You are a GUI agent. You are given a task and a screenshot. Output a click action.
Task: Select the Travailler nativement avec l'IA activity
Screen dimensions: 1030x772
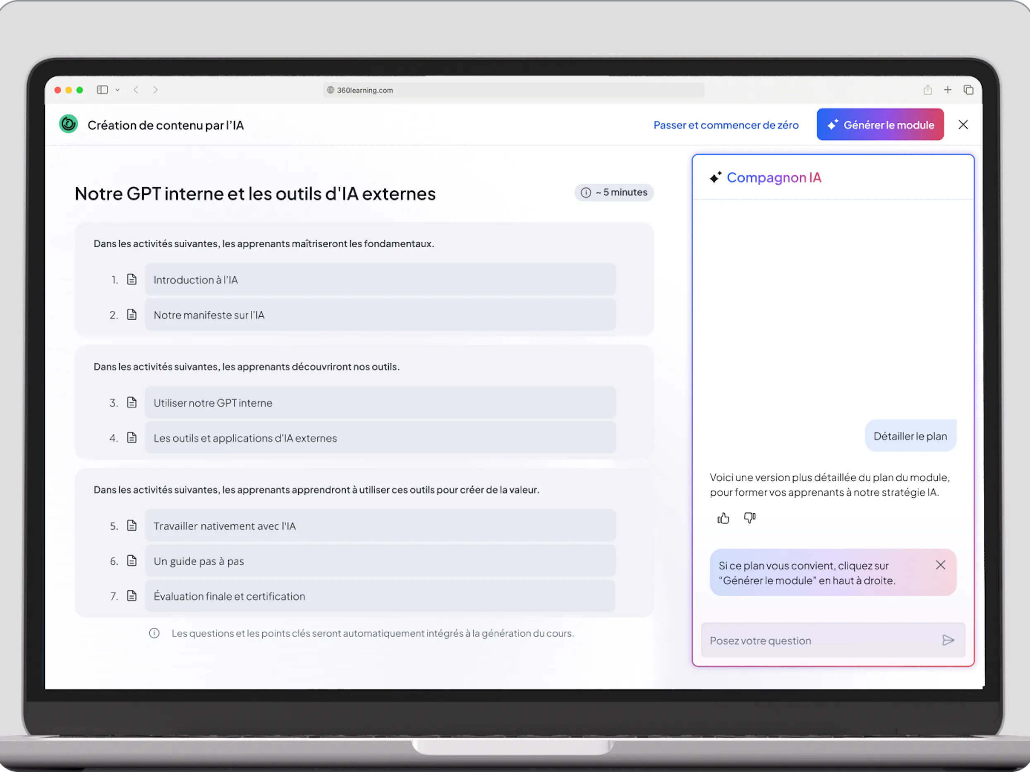381,526
